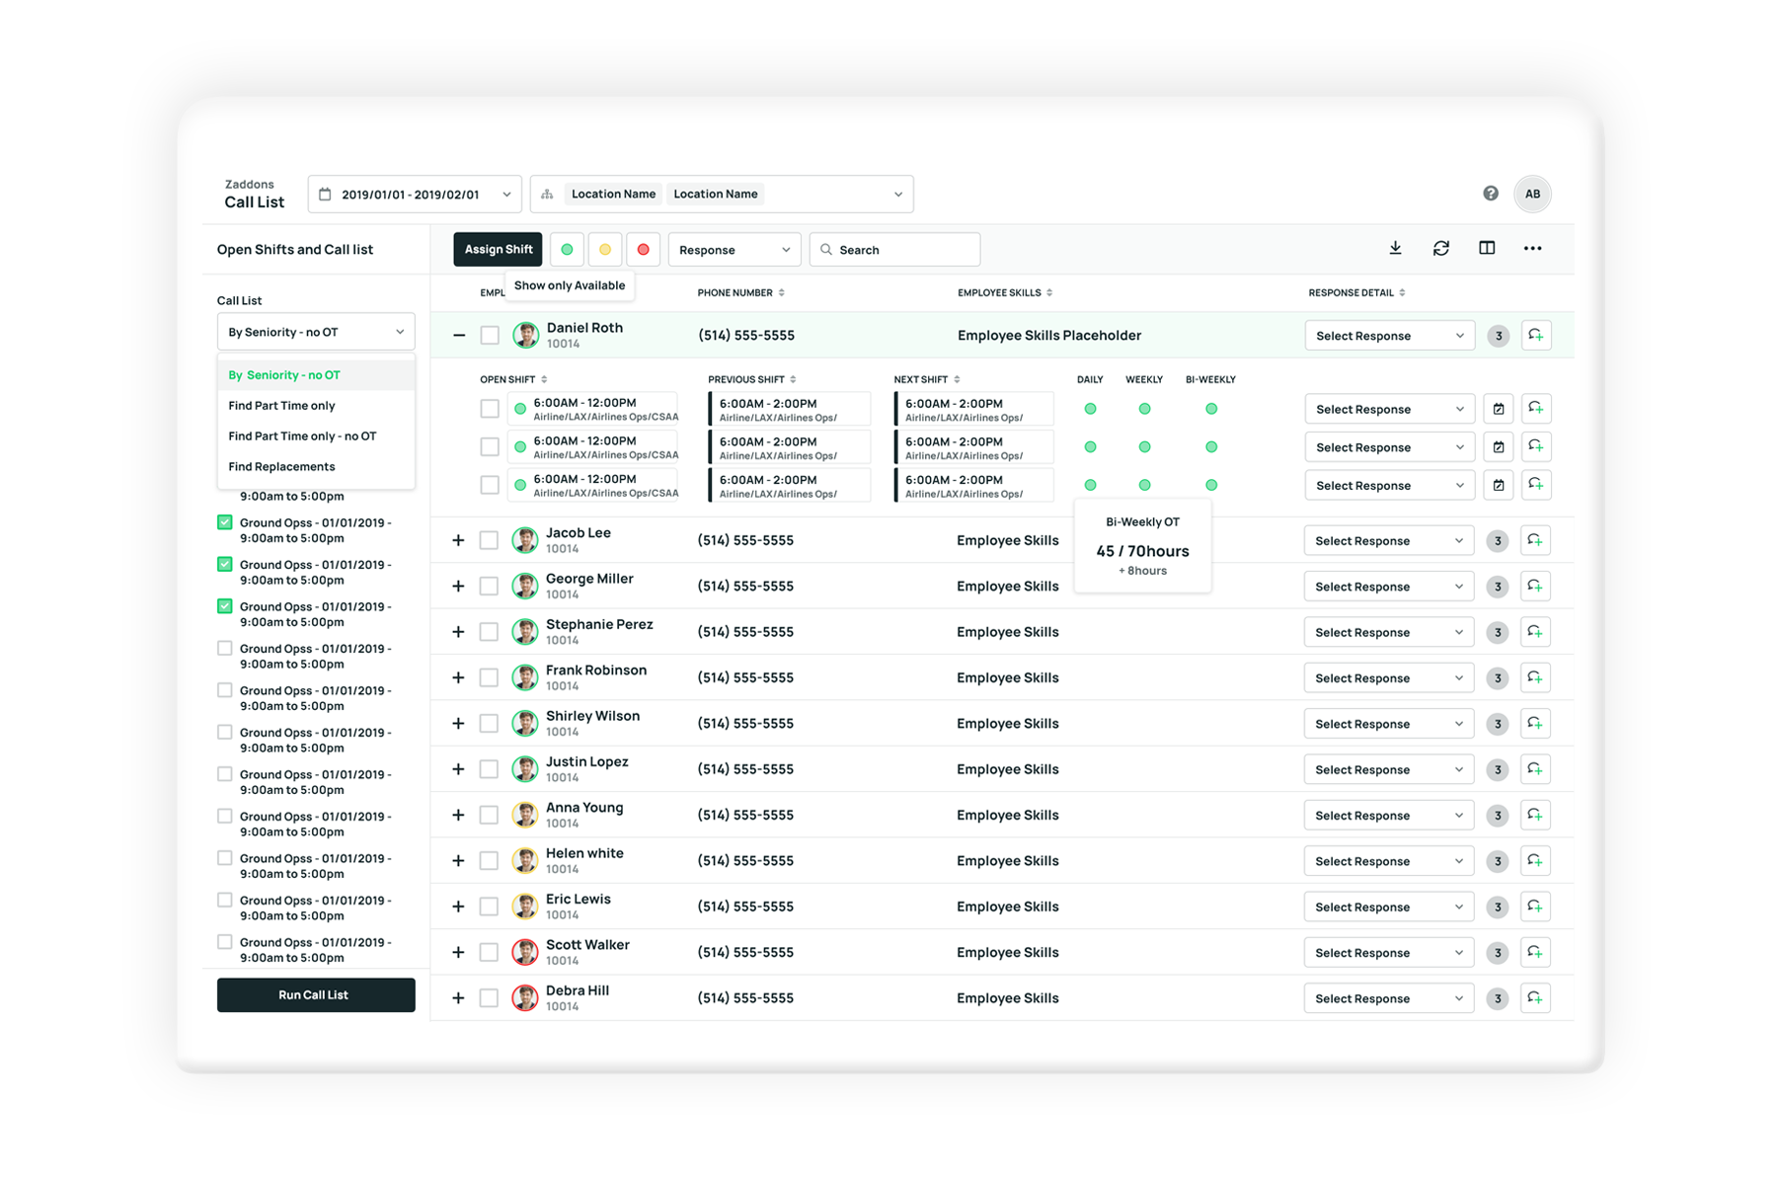
Task: Open Select Response dropdown for Anna Young
Action: click(x=1387, y=816)
